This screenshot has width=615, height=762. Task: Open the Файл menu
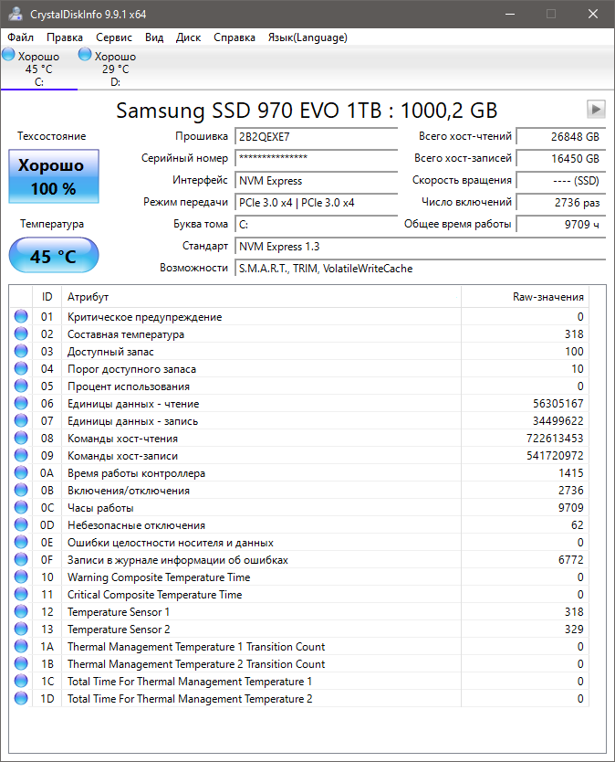pyautogui.click(x=20, y=37)
